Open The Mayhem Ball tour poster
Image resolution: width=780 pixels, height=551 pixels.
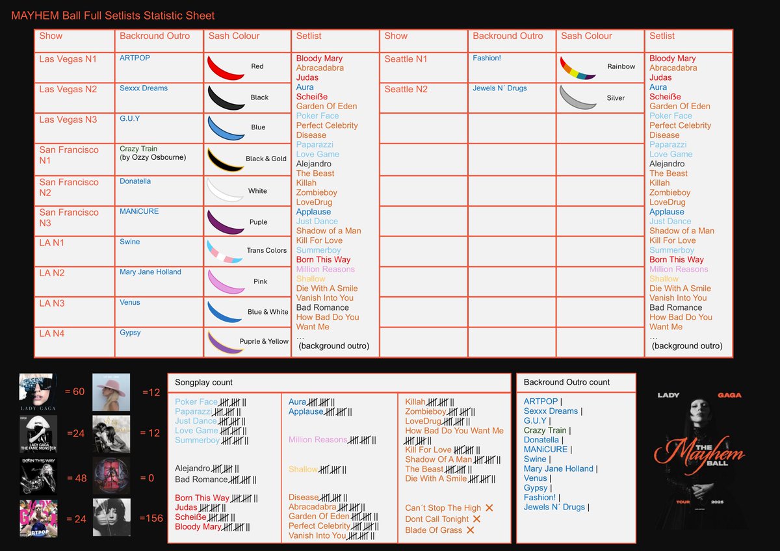tap(701, 459)
